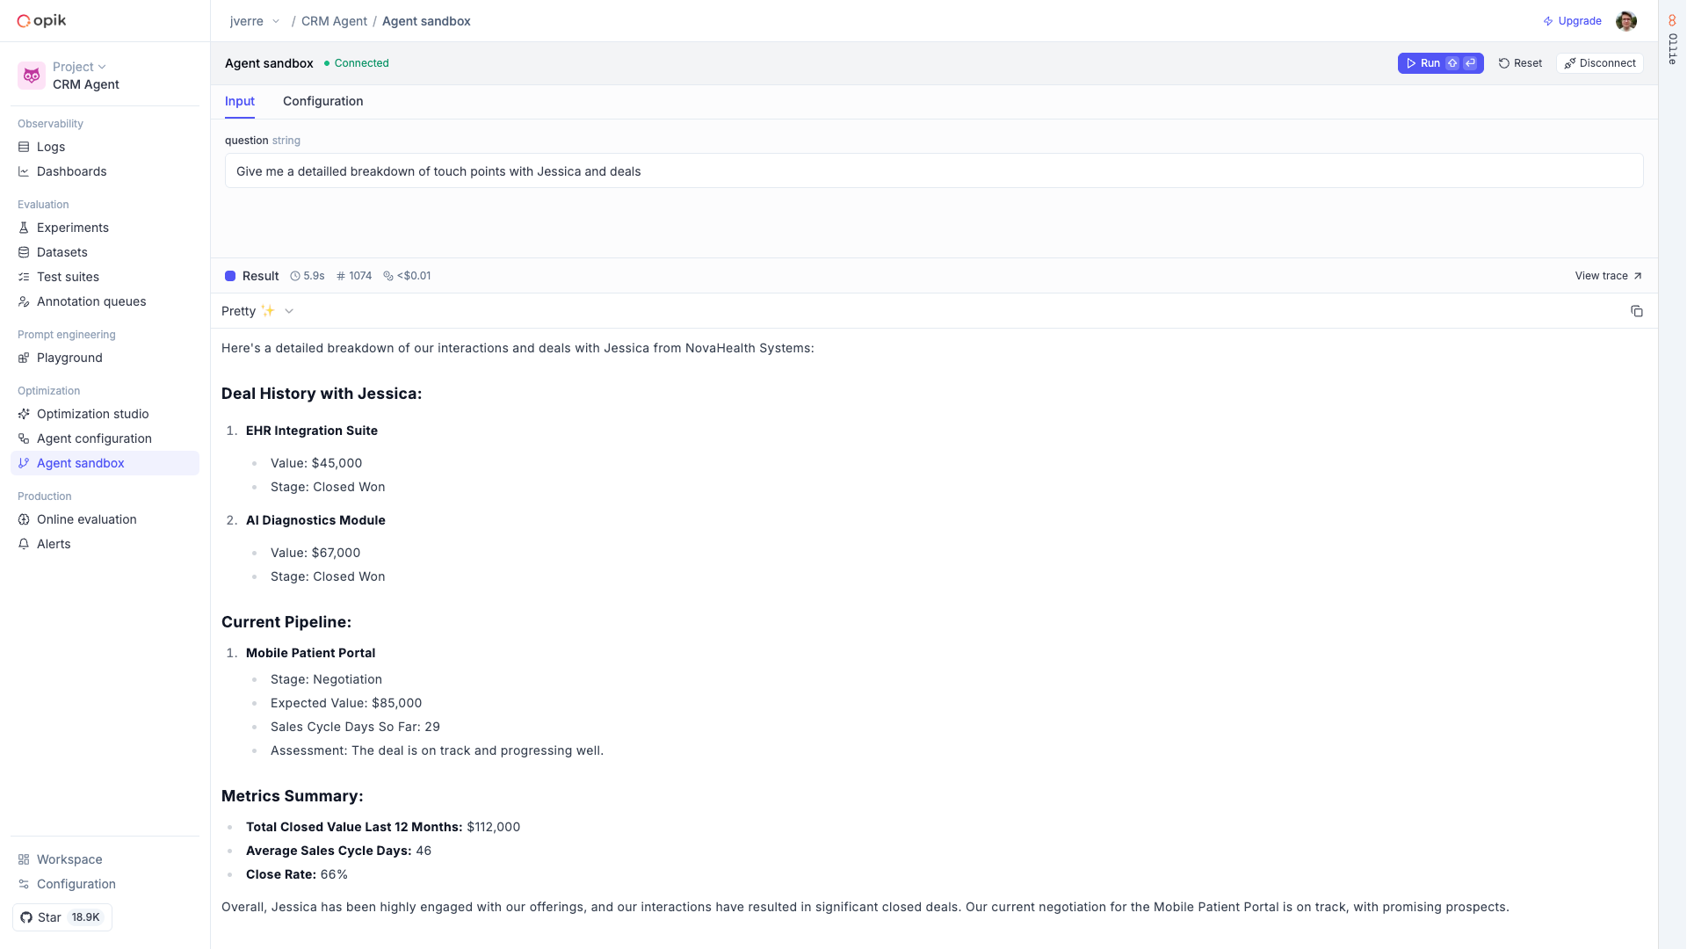The width and height of the screenshot is (1687, 949).
Task: Expand the Project selector chevron
Action: (x=102, y=67)
